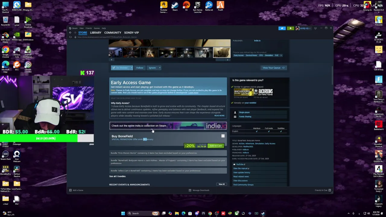This screenshot has height=217, width=386.
Task: Open the View menu
Action: (x=81, y=28)
